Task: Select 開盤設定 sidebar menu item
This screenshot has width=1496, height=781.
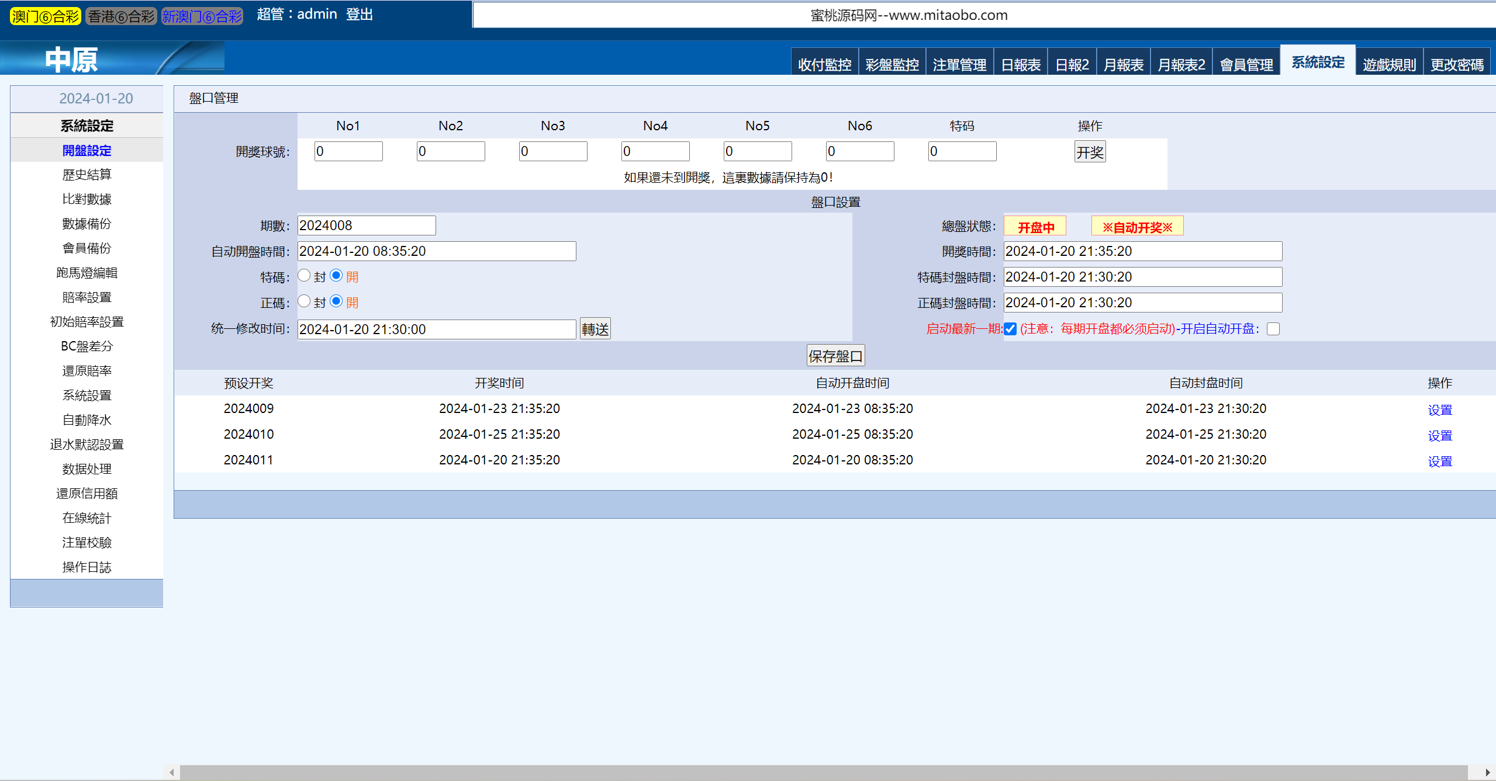Action: point(87,150)
